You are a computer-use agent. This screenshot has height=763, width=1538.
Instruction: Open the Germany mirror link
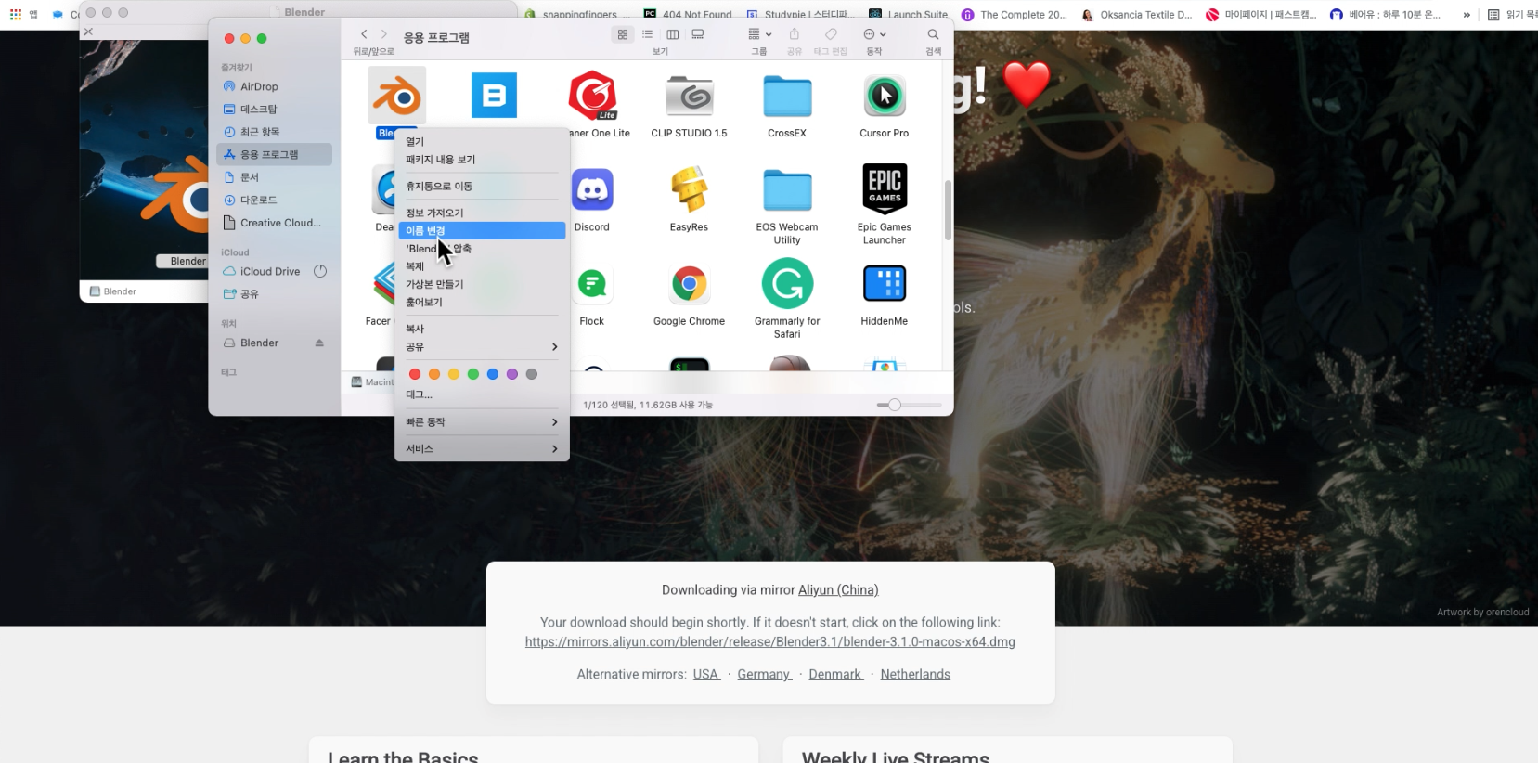(x=764, y=674)
